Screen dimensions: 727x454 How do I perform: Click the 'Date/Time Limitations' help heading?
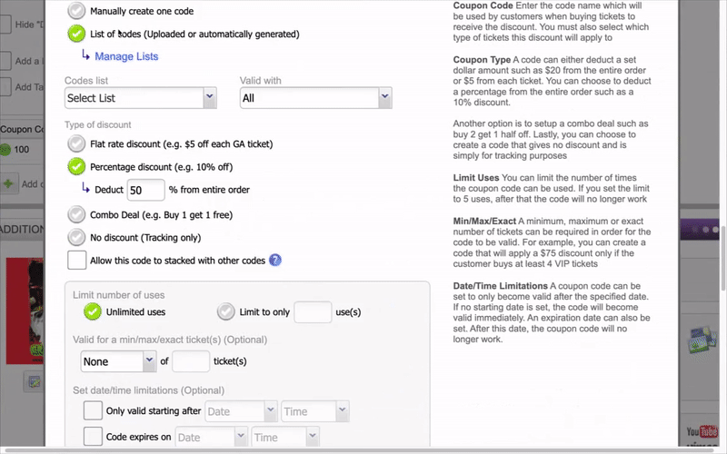pos(501,286)
